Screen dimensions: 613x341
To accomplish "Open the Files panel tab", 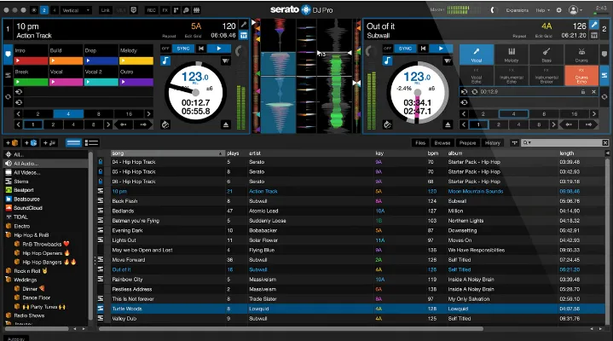I will click(420, 142).
